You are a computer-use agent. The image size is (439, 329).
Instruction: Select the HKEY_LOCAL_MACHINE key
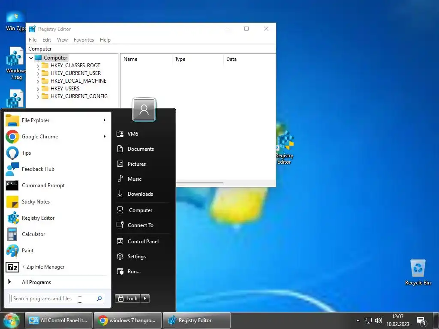point(78,81)
